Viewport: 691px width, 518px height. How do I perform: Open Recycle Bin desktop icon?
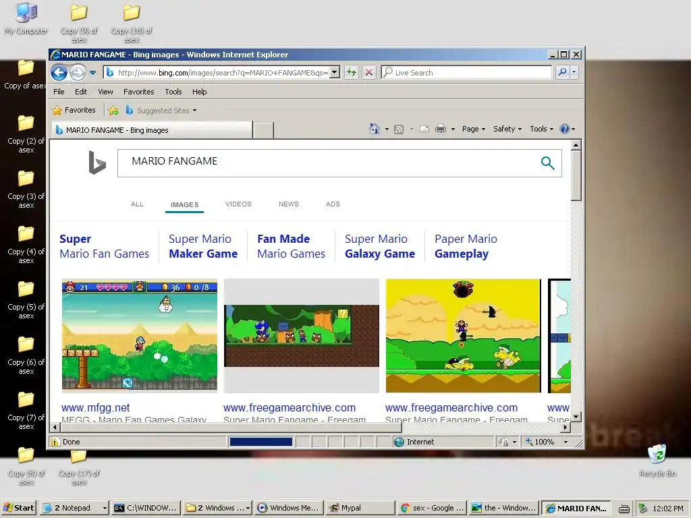click(657, 461)
